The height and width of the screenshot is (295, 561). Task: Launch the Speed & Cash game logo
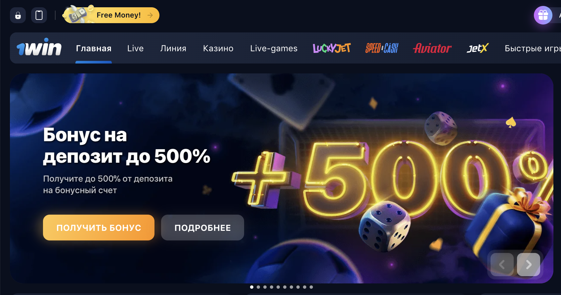[x=382, y=48]
